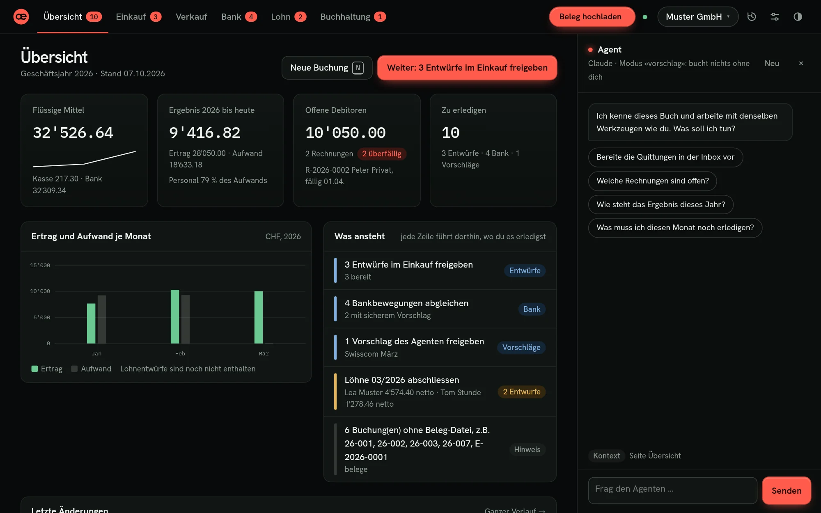This screenshot has height=513, width=821.
Task: Open the Einkauf tab
Action: pyautogui.click(x=139, y=17)
